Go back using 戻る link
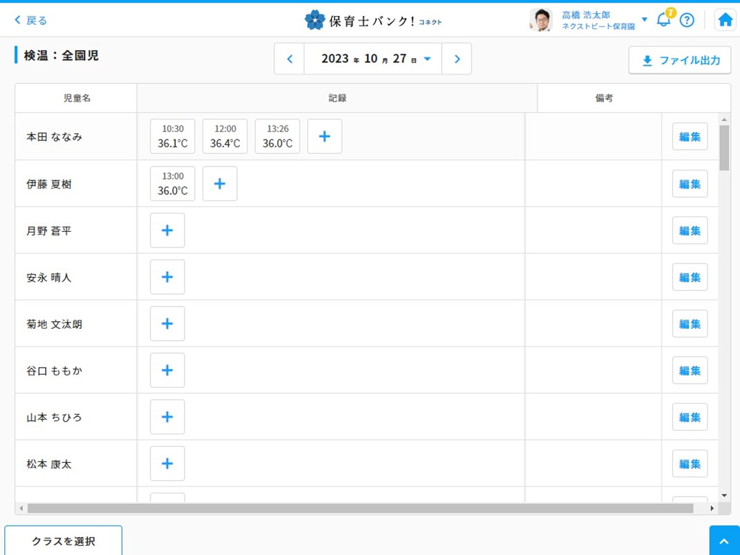Image resolution: width=740 pixels, height=555 pixels. [31, 21]
